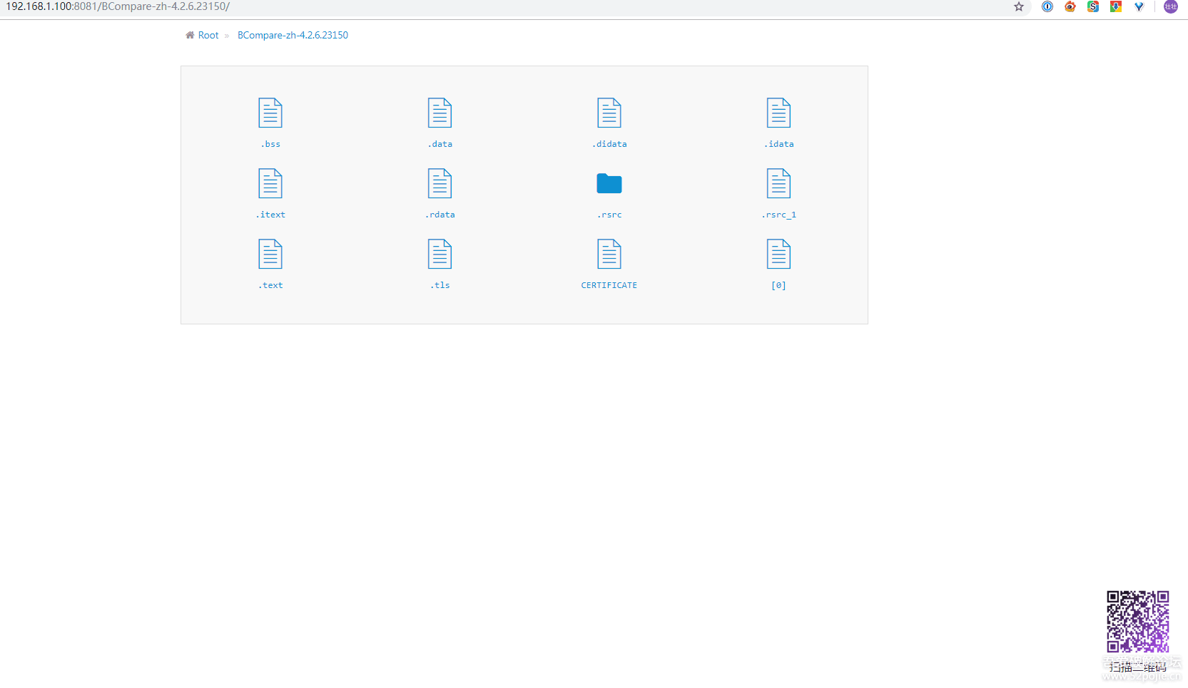The height and width of the screenshot is (688, 1188).
Task: Open the .rdata file icon
Action: [x=440, y=183]
